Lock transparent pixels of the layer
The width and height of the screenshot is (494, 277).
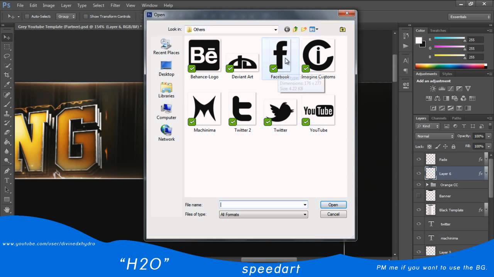[429, 147]
